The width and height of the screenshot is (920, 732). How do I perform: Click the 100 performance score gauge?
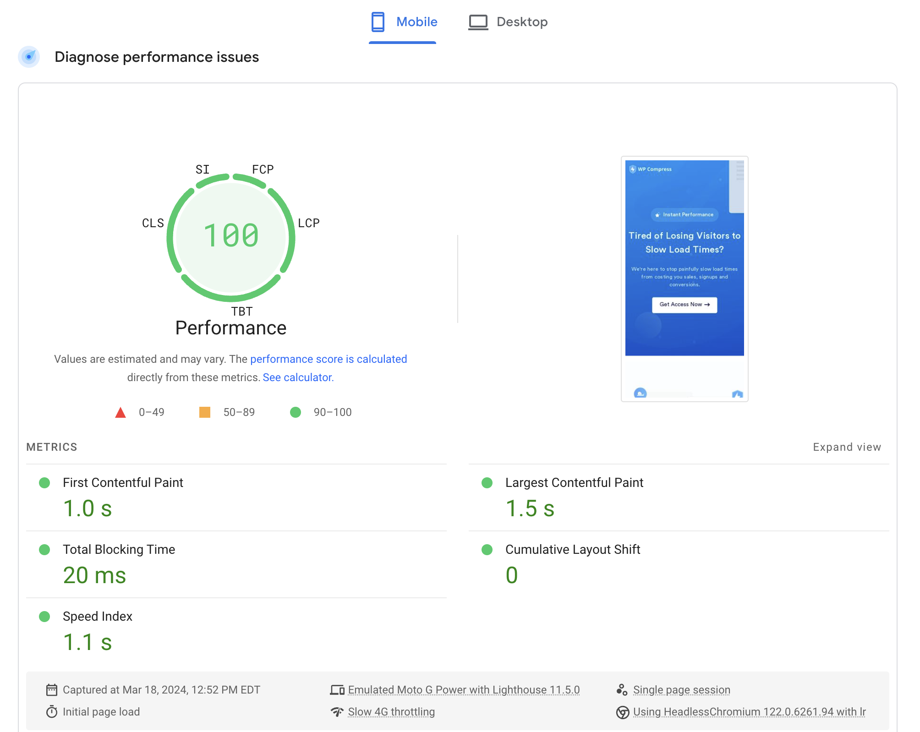pyautogui.click(x=231, y=236)
